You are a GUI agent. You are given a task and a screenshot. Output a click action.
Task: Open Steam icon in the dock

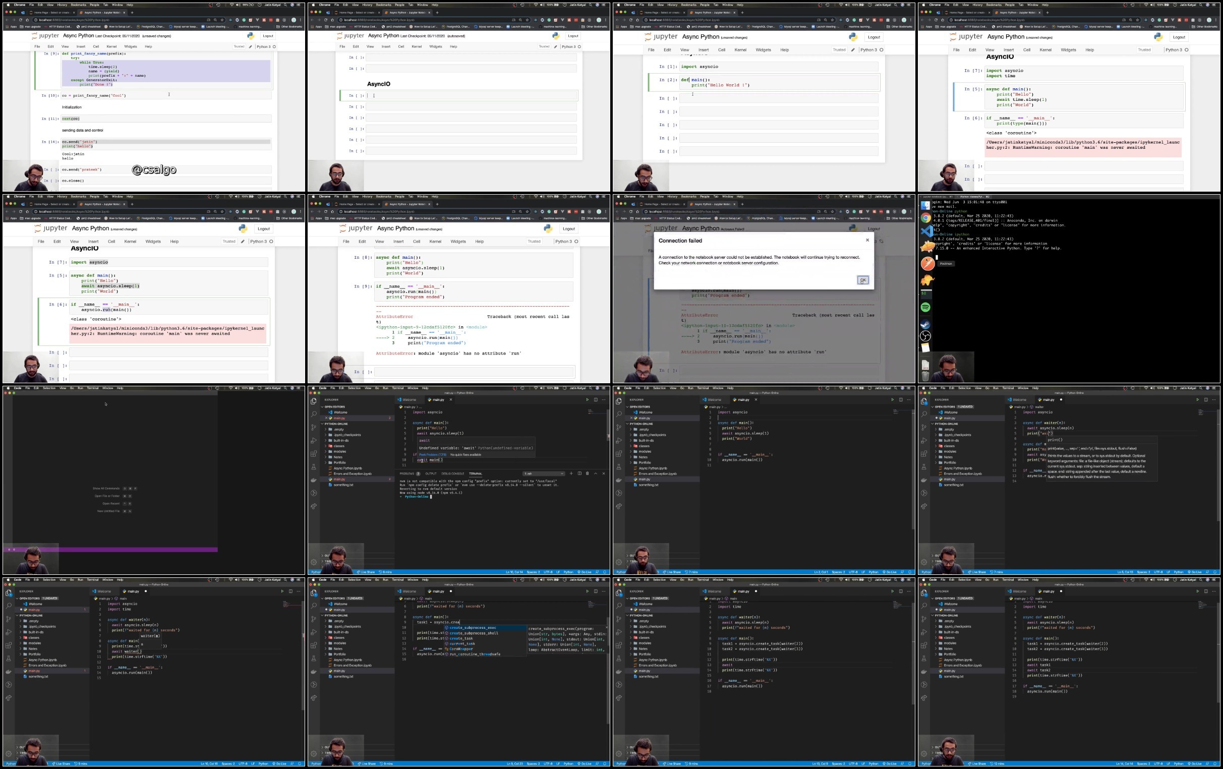(925, 324)
